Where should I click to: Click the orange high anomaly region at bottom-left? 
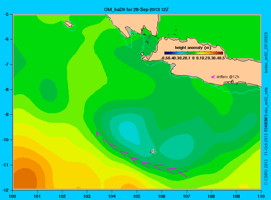pyautogui.click(x=25, y=179)
